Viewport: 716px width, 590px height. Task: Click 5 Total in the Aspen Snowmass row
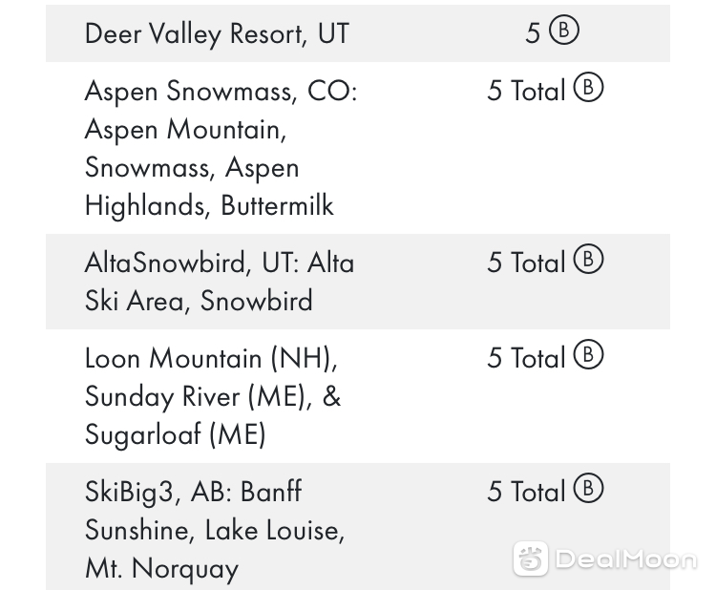pos(526,91)
